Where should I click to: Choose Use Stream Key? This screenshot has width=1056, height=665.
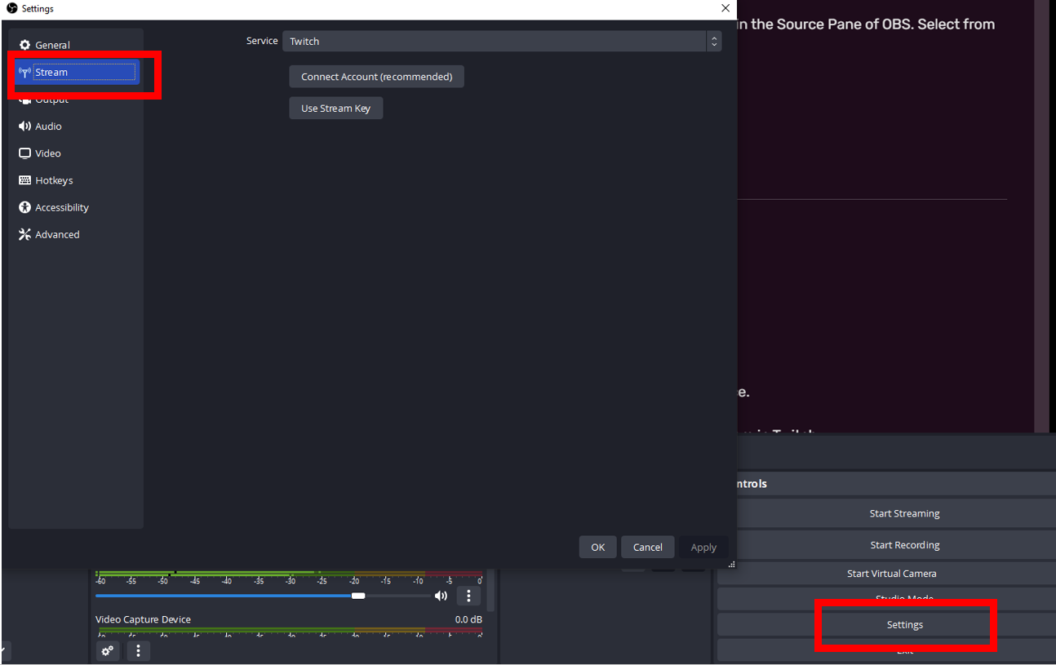point(335,109)
